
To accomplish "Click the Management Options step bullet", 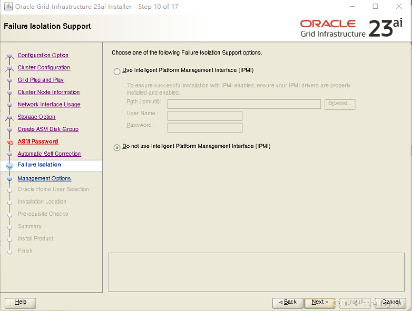I will coord(10,179).
